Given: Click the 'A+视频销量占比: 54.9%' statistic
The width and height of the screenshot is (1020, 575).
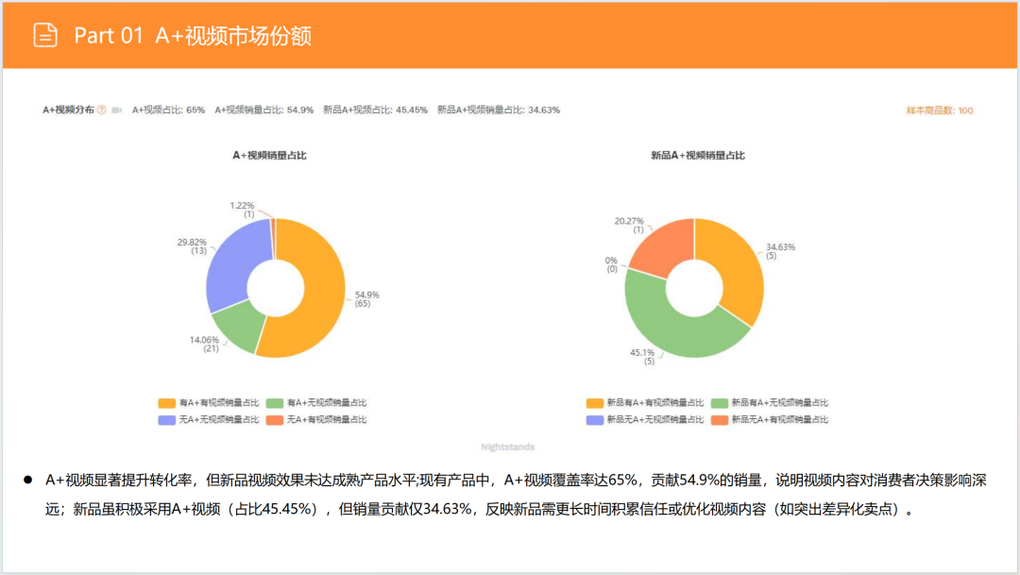Looking at the screenshot, I should pyautogui.click(x=264, y=110).
